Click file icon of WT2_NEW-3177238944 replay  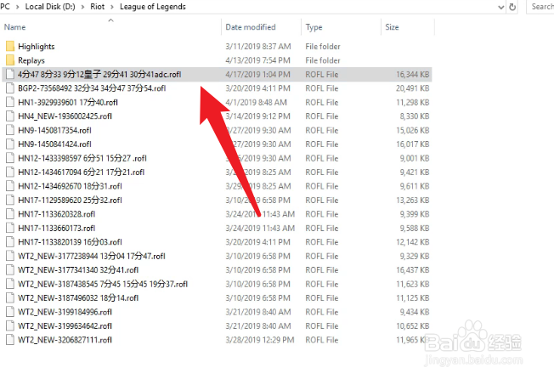[10, 256]
